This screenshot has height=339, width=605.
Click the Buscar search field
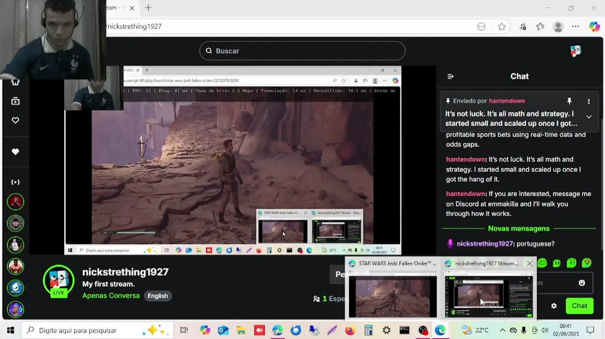pos(302,51)
